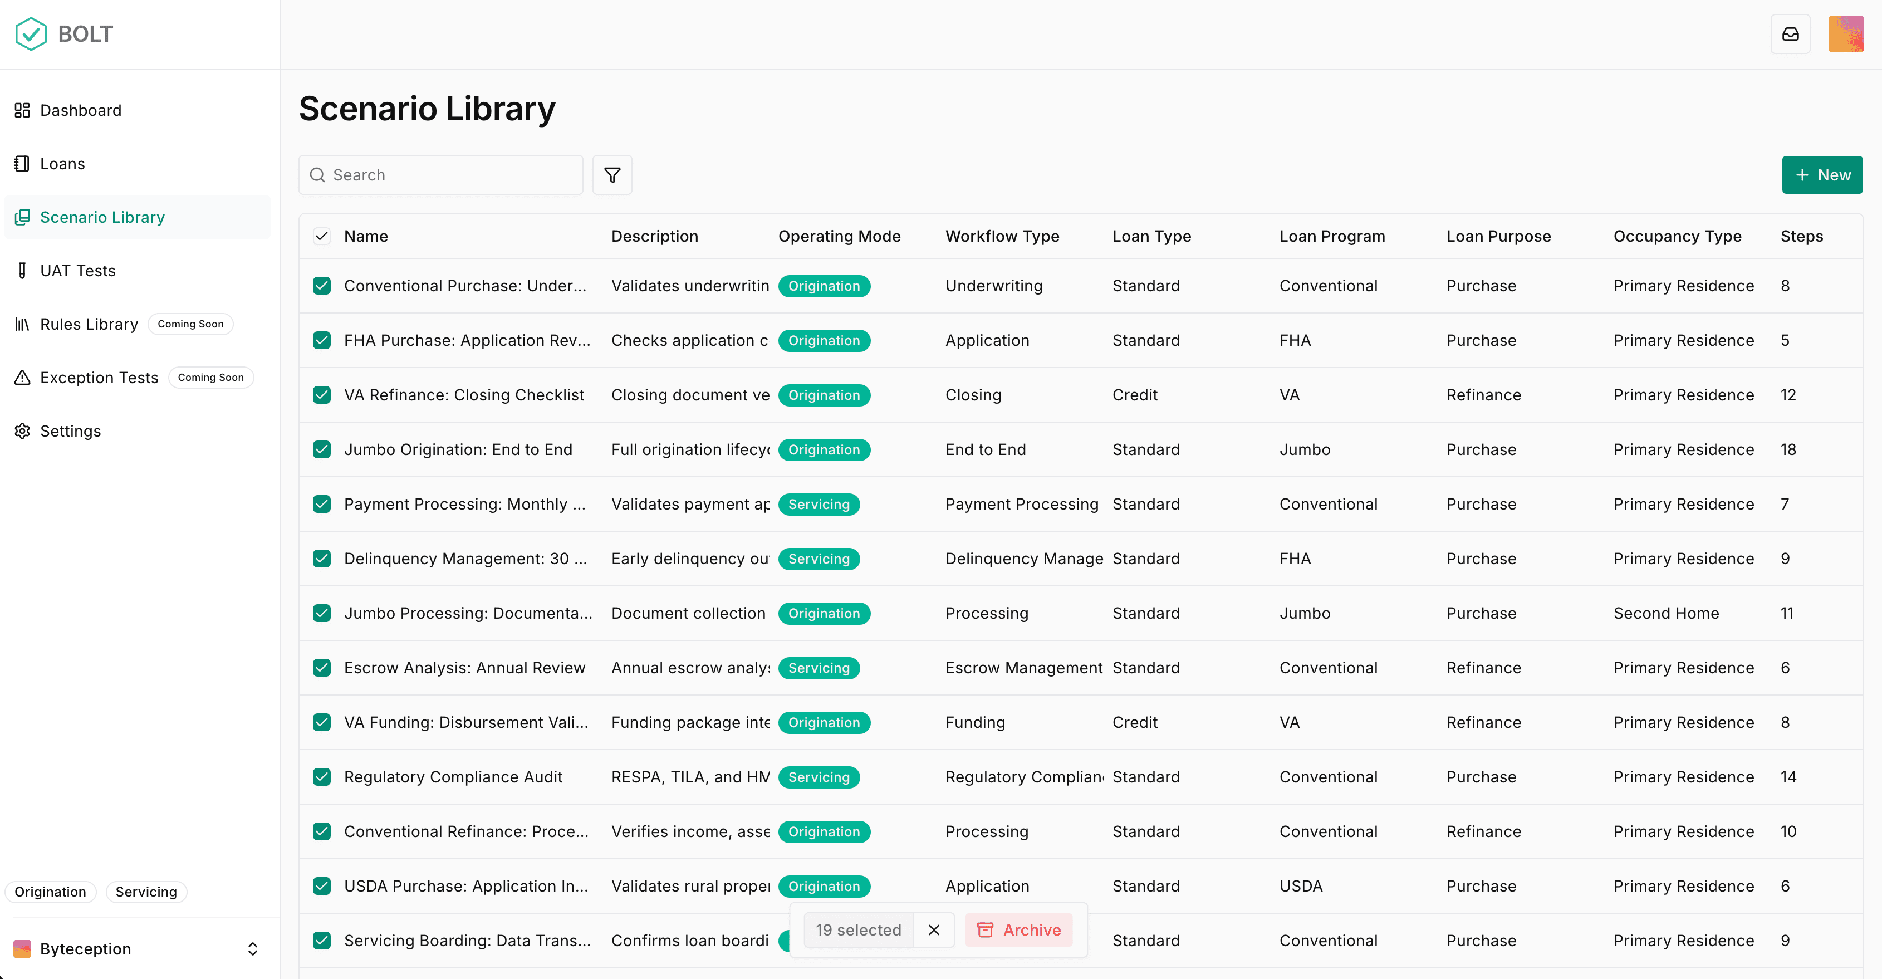This screenshot has width=1882, height=979.
Task: Toggle the select-all header checkbox
Action: point(321,236)
